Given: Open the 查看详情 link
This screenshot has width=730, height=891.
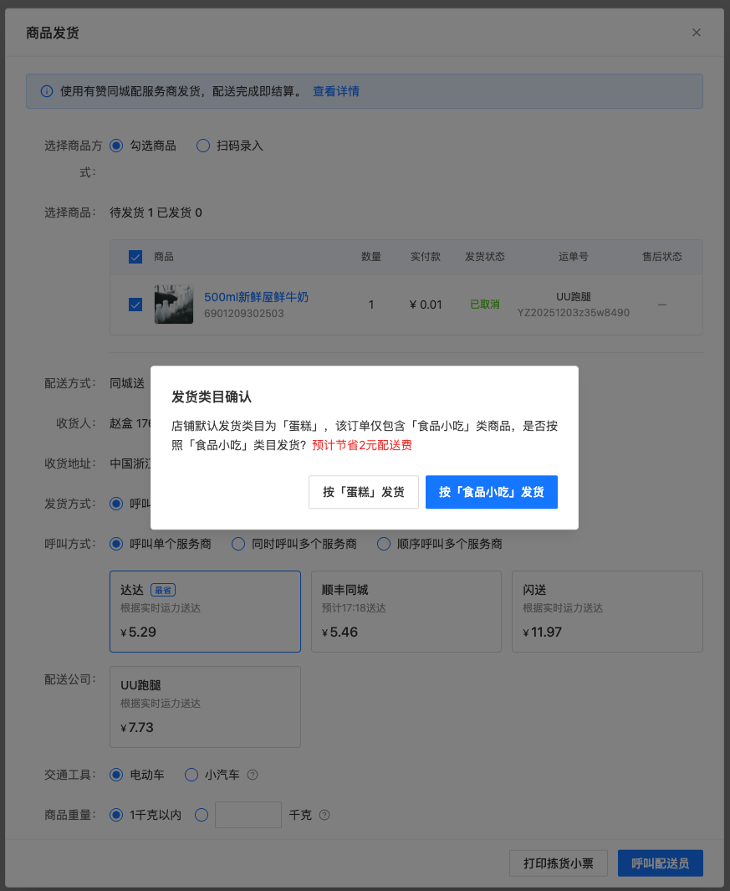Looking at the screenshot, I should click(x=336, y=91).
